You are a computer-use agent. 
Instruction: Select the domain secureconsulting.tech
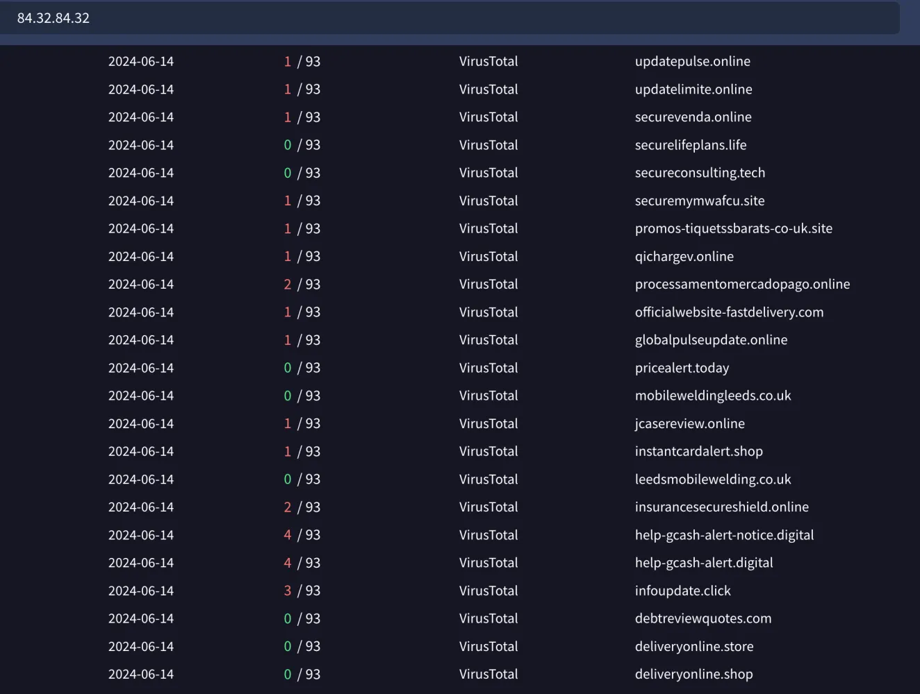click(x=700, y=173)
